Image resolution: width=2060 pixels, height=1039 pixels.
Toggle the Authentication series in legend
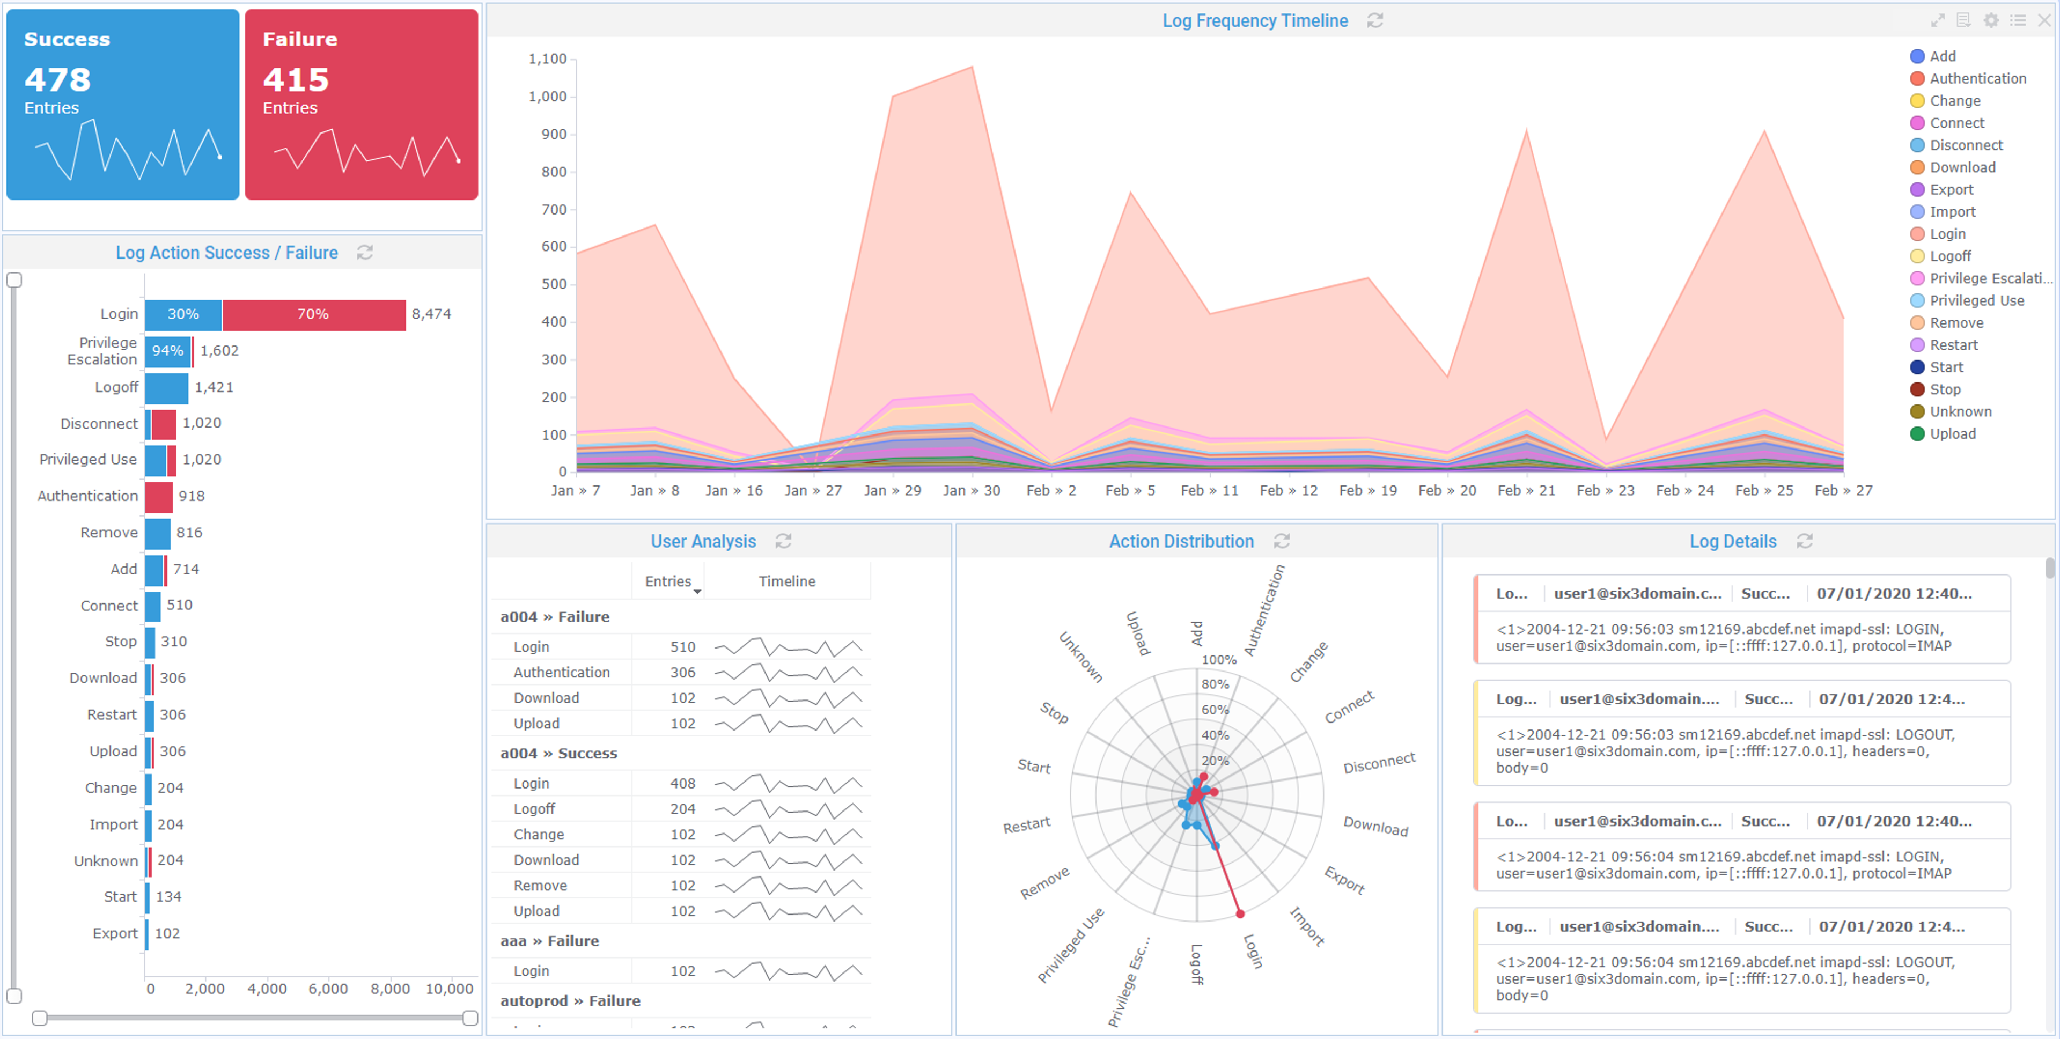click(1977, 78)
